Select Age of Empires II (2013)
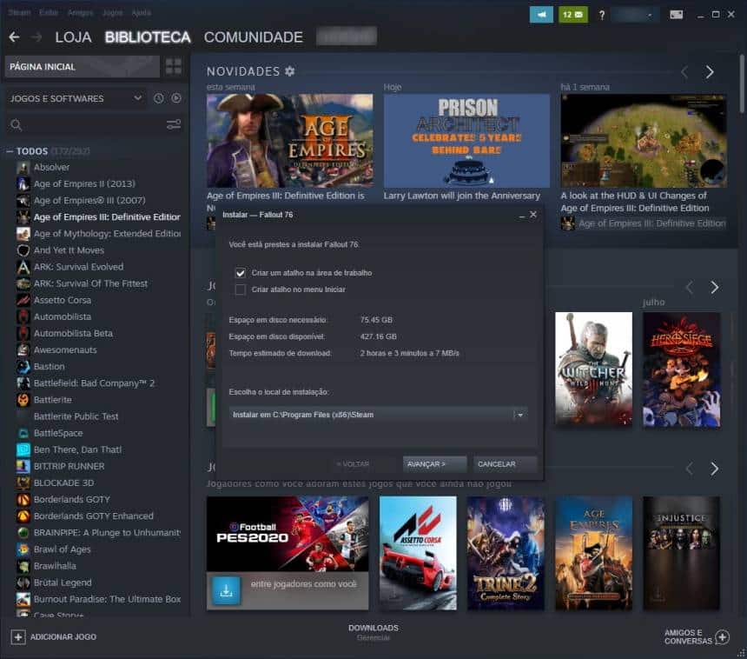 coord(84,184)
